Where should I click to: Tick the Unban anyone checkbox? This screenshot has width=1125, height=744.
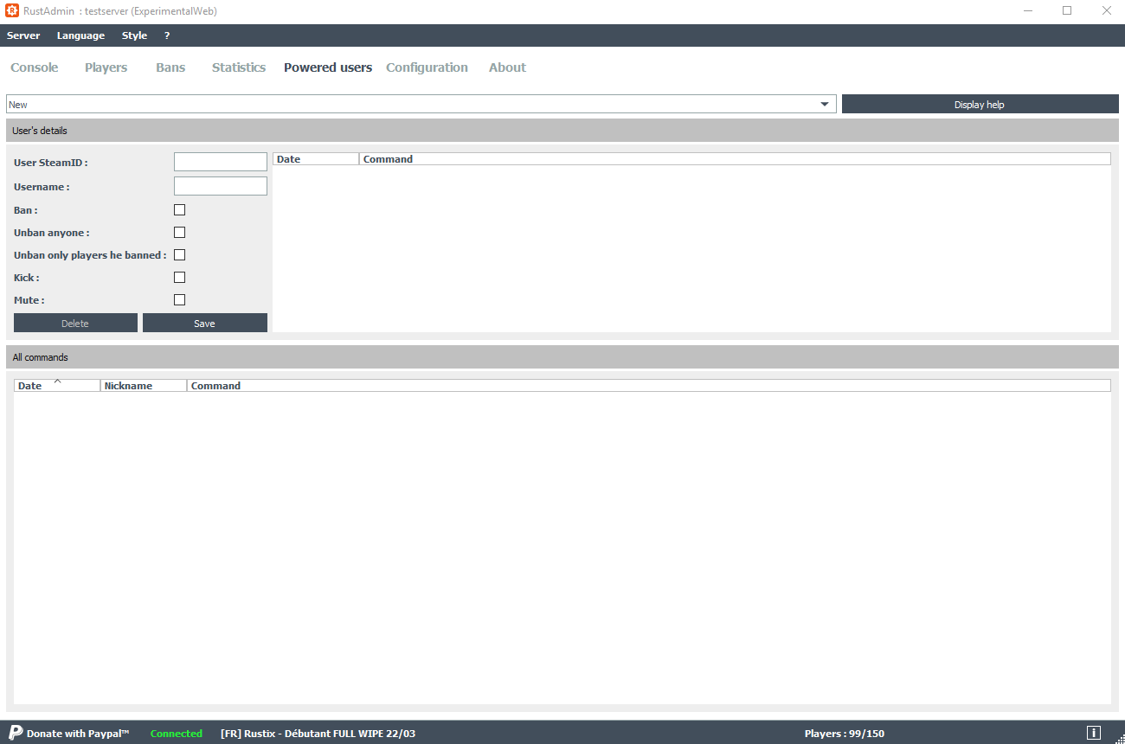(180, 232)
